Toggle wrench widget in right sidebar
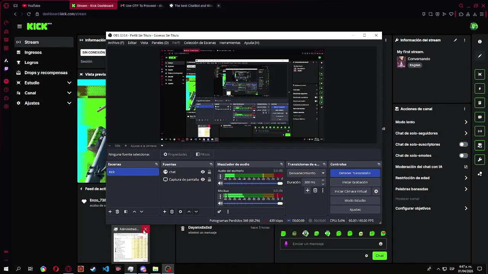488x274 pixels. click(480, 159)
